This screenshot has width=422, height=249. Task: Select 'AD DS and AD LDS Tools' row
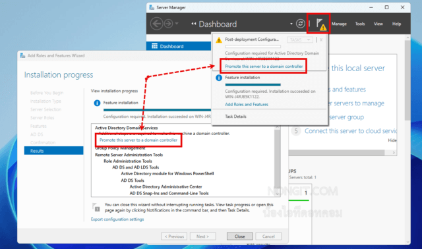pyautogui.click(x=136, y=167)
